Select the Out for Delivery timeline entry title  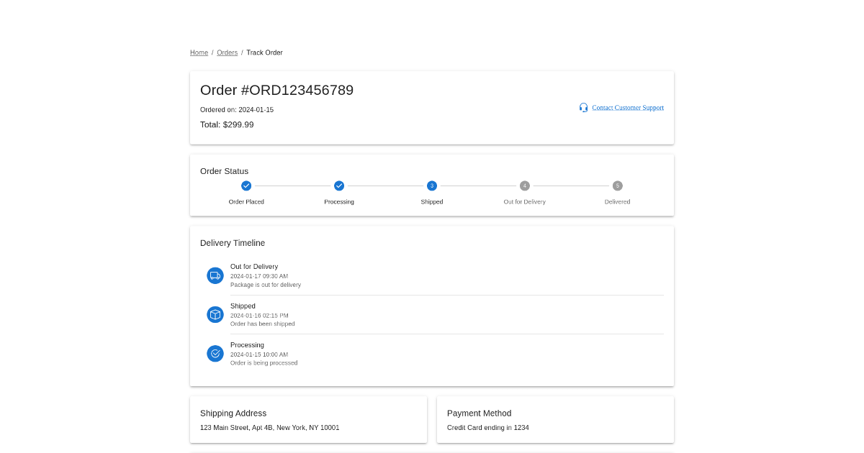(x=254, y=267)
